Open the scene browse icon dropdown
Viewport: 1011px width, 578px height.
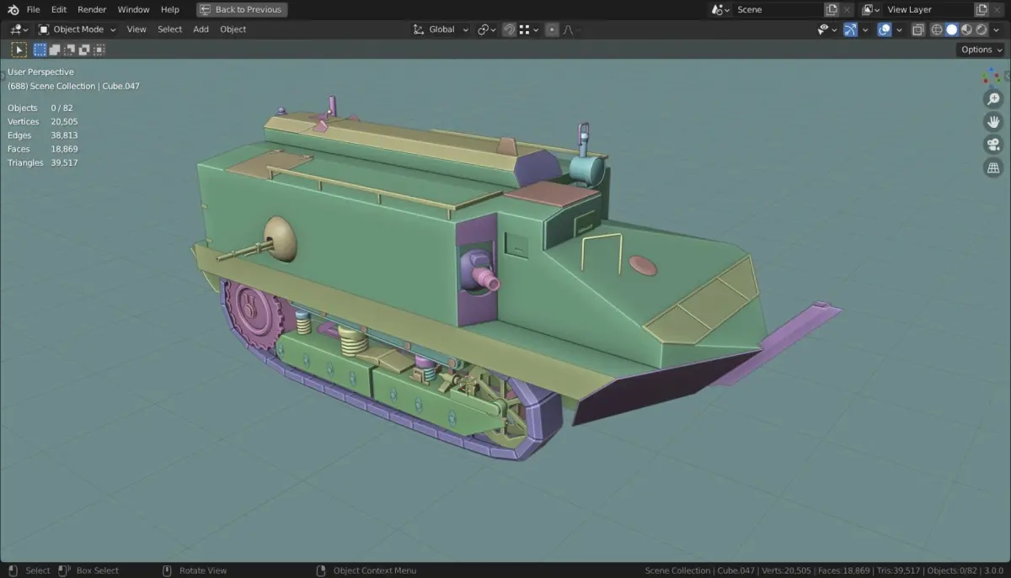(x=720, y=9)
